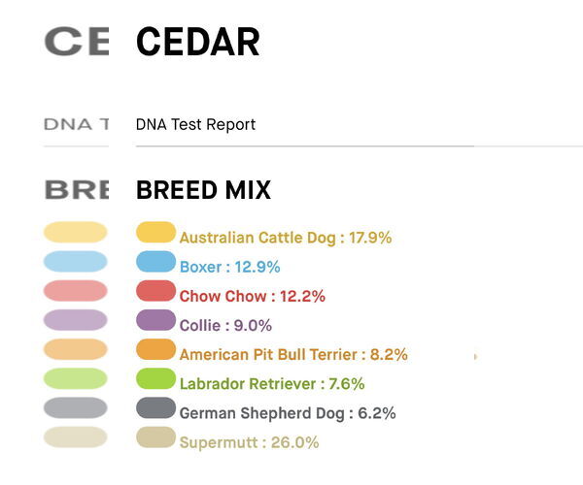Select the beige Supermutt color swatch

(155, 437)
